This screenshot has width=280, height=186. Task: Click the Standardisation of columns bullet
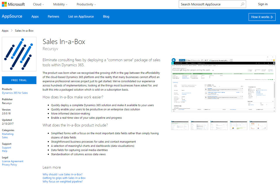coord(78,154)
